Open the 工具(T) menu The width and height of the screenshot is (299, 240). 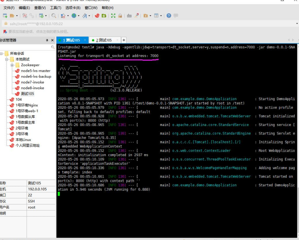tap(56, 8)
